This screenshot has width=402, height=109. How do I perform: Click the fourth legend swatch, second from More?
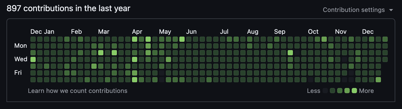coord(347,91)
